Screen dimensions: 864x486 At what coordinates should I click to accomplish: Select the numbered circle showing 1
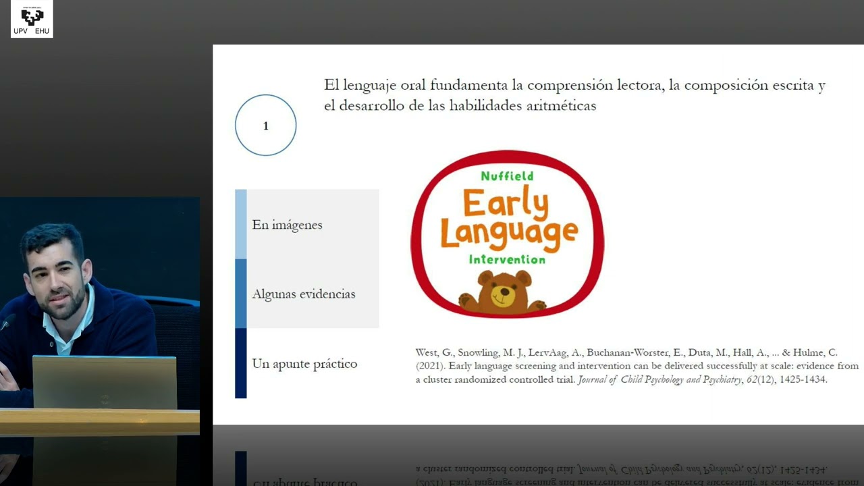(x=265, y=126)
